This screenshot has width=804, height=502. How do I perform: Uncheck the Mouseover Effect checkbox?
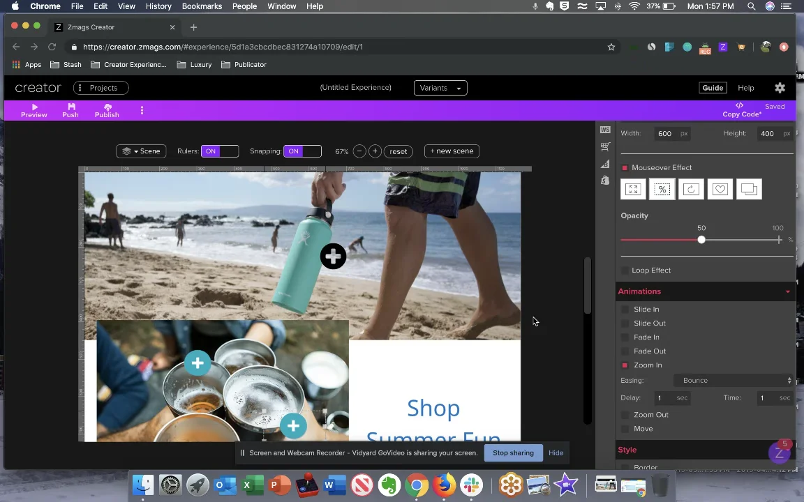click(625, 167)
